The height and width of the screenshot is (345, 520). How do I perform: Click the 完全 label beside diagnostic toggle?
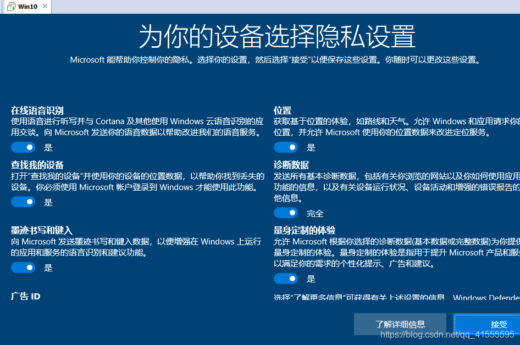315,214
